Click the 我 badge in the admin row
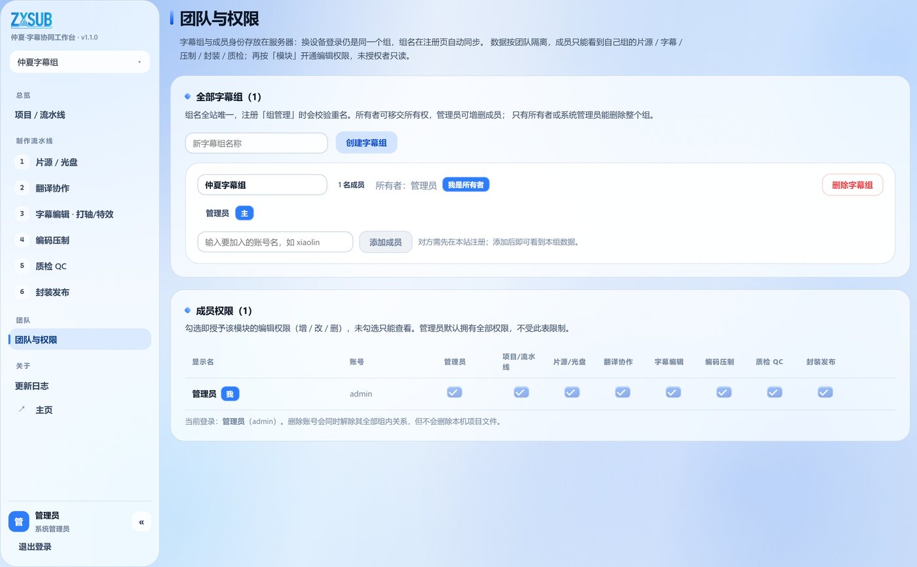This screenshot has width=917, height=567. coord(230,394)
